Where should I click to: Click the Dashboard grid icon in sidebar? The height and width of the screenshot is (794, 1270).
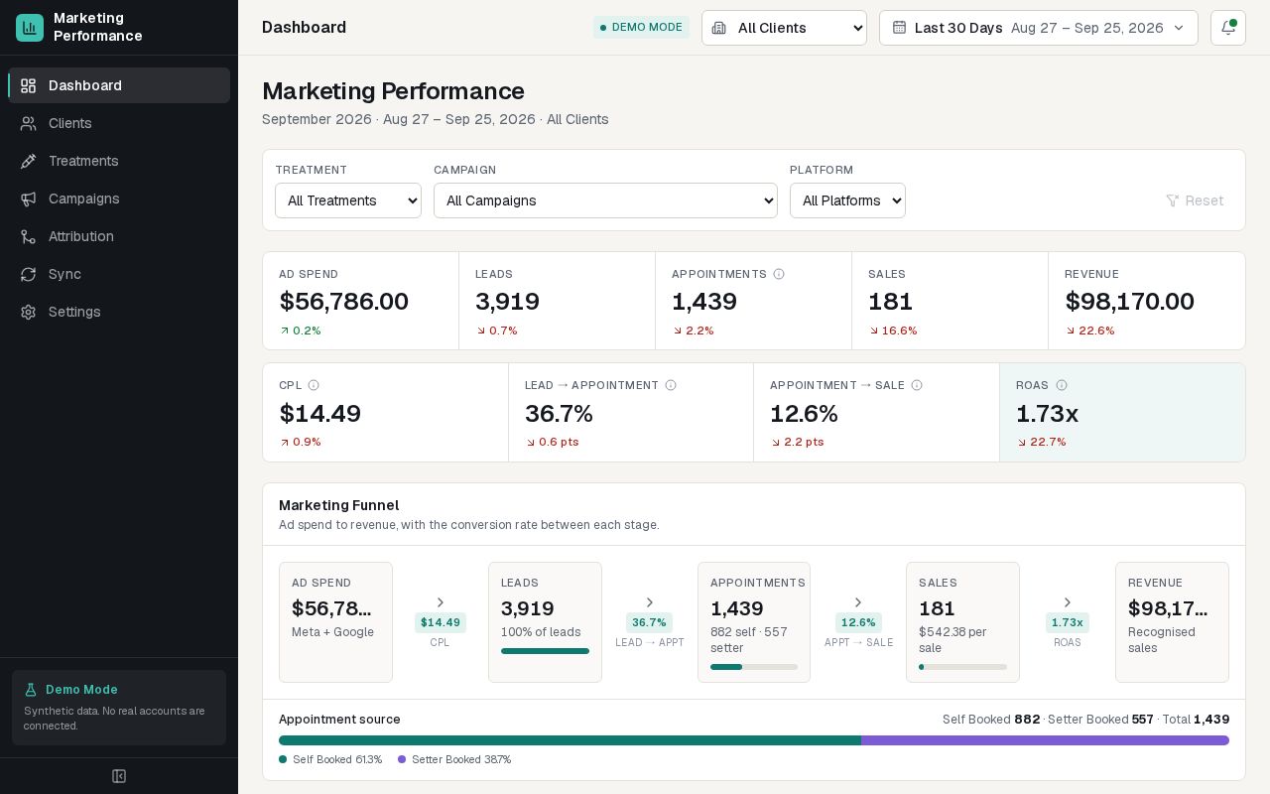(x=29, y=85)
